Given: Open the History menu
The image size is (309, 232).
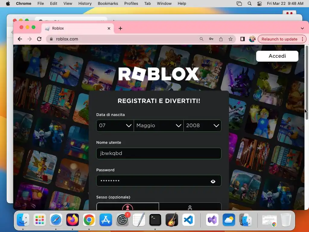Looking at the screenshot, I should tap(85, 4).
